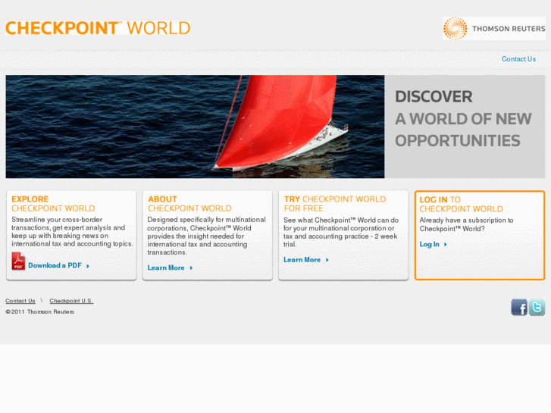
Task: Open Learn More under About Checkpoint World
Action: click(x=166, y=268)
